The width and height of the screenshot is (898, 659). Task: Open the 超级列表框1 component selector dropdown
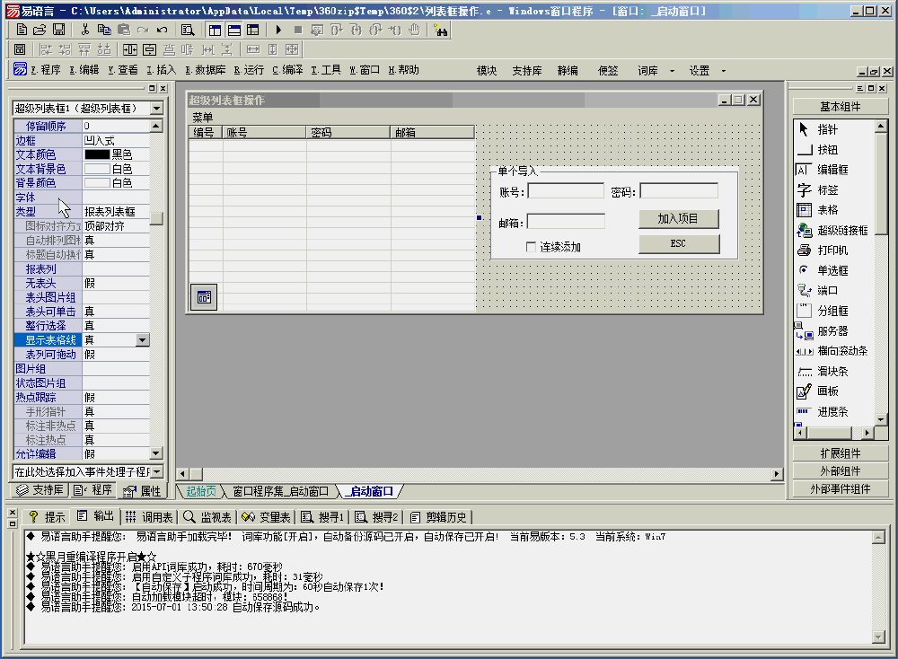pyautogui.click(x=156, y=109)
